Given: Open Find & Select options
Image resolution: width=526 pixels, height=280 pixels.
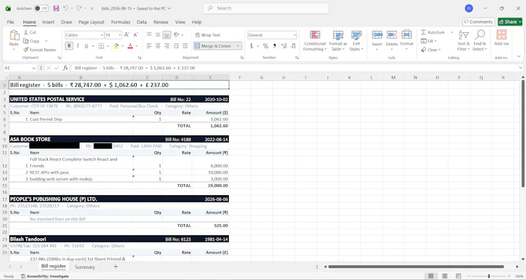Looking at the screenshot, I should coord(480,41).
